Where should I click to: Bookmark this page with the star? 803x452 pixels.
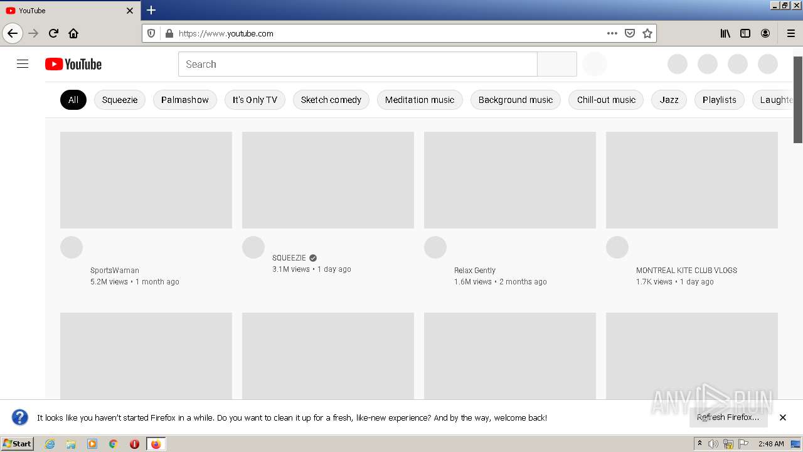647,33
